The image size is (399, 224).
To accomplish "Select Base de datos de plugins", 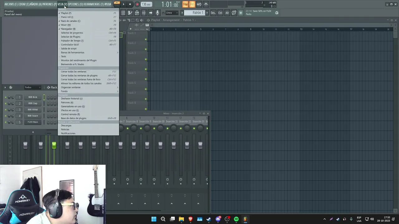I will click(89, 118).
